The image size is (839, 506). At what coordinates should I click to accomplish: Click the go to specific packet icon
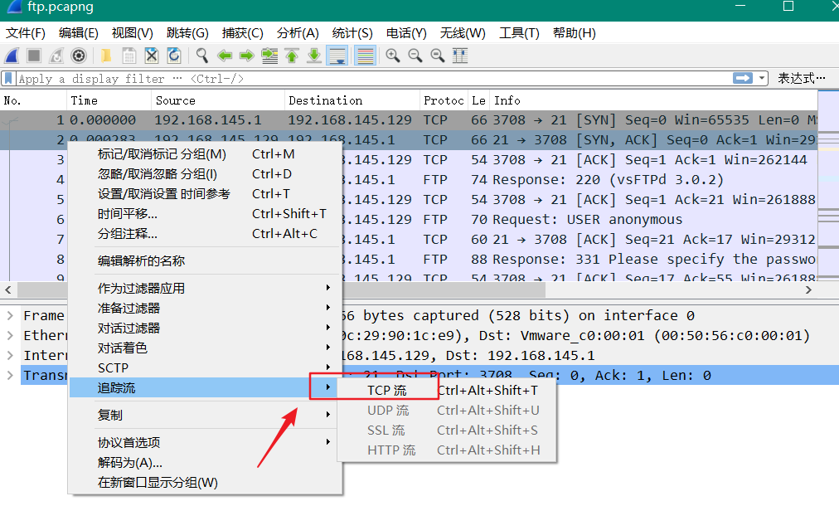tap(269, 56)
